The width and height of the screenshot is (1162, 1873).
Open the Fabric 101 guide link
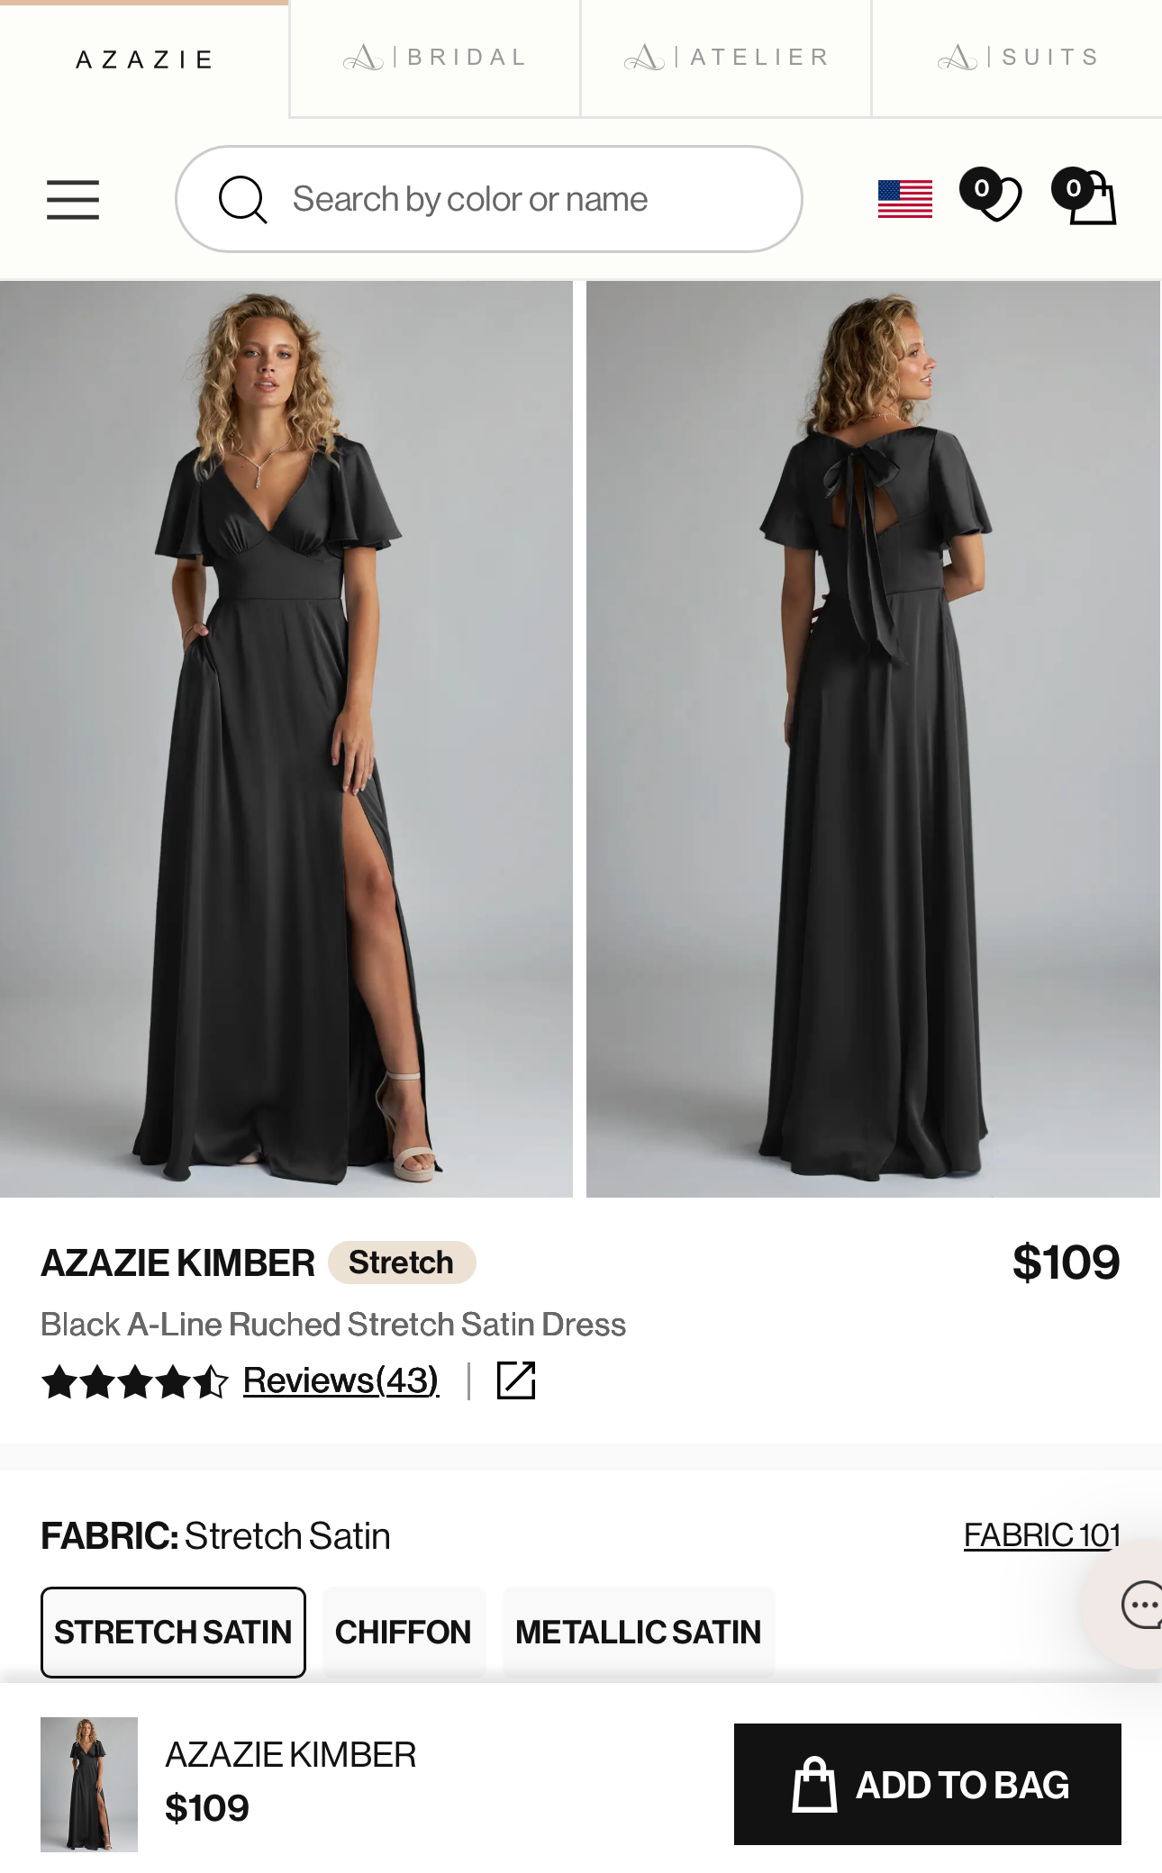(1042, 1535)
